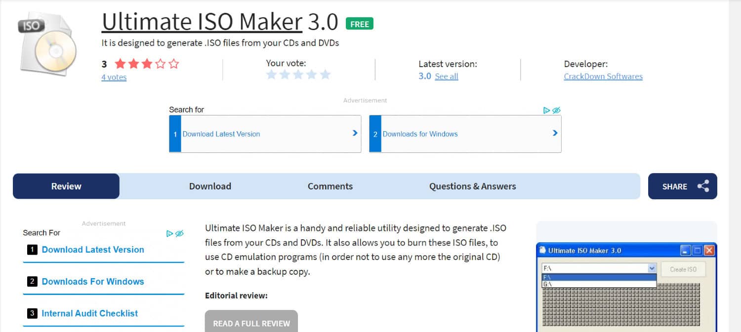Click the number 1 badge in top ad

pyautogui.click(x=175, y=134)
